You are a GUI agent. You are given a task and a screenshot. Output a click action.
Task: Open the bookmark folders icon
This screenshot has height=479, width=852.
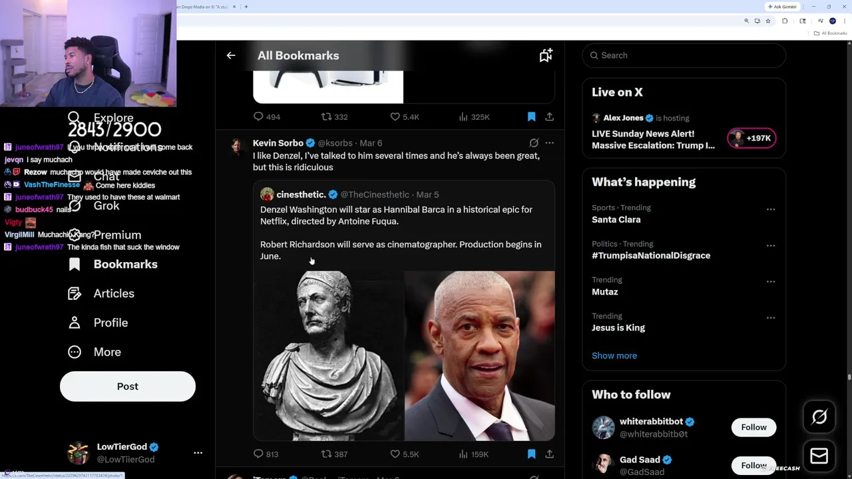click(546, 56)
